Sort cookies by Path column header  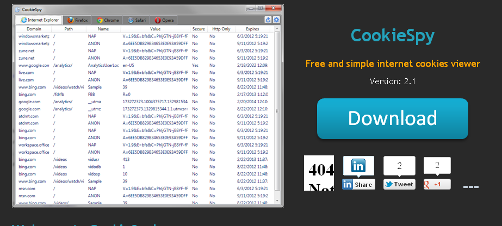tap(69, 29)
